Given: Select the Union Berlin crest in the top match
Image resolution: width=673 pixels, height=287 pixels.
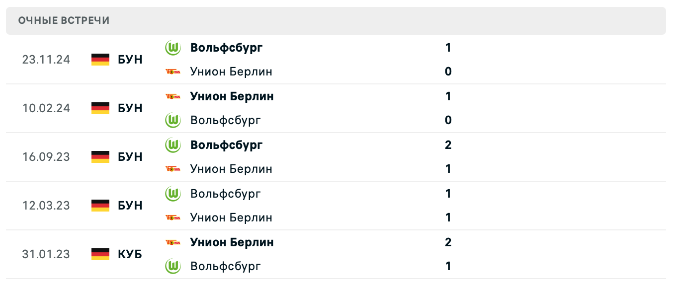Looking at the screenshot, I should [172, 72].
